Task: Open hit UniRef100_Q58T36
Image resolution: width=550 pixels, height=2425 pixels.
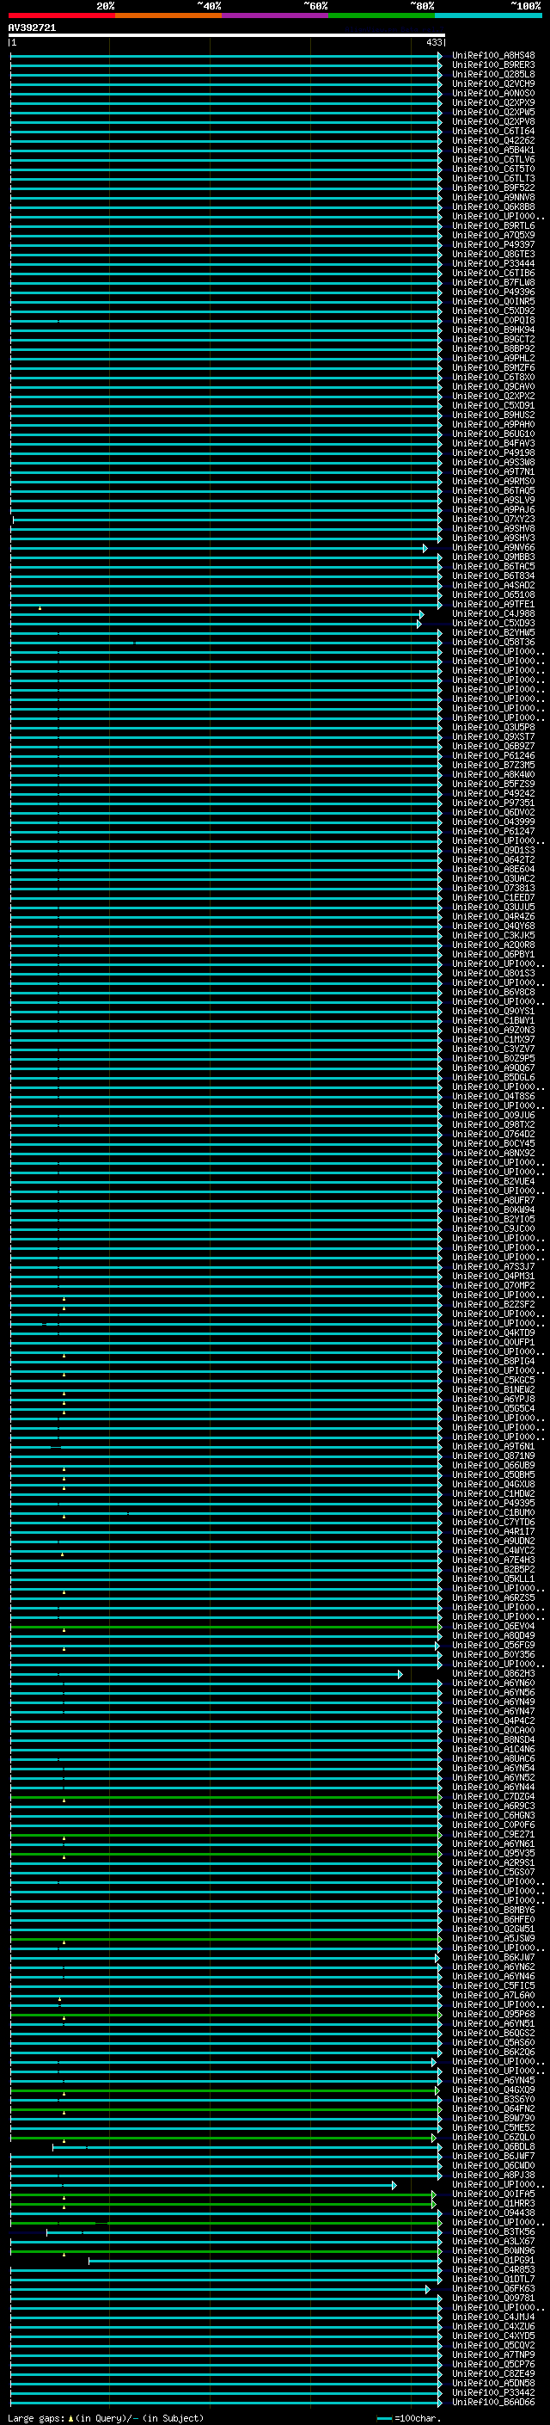Action: [493, 643]
